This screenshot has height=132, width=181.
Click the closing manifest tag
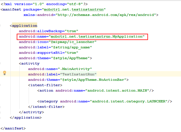click(x=13, y=128)
